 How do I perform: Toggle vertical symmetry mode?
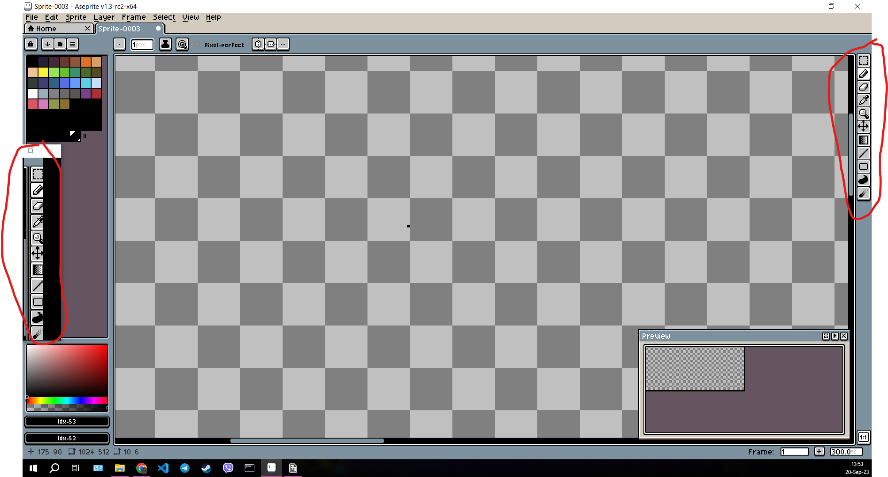point(270,44)
